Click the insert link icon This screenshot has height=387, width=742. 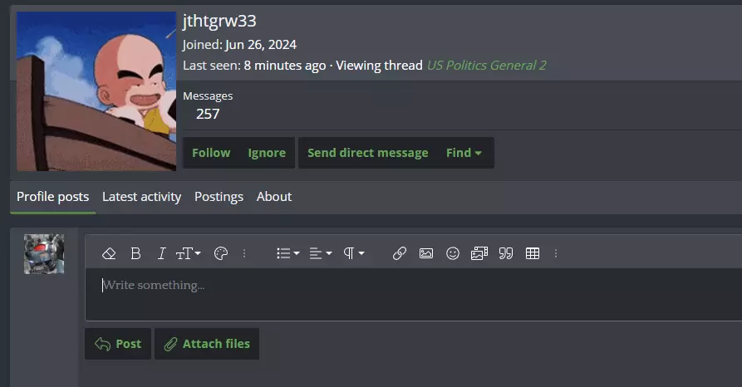click(400, 253)
